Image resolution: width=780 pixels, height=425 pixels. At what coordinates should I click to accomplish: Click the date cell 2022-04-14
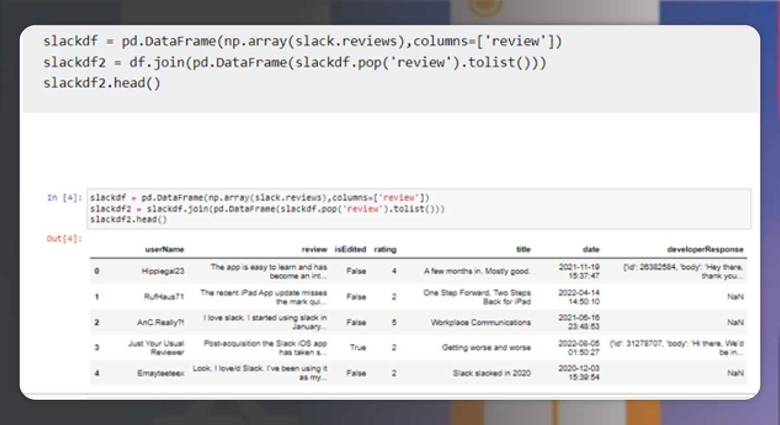(x=579, y=297)
